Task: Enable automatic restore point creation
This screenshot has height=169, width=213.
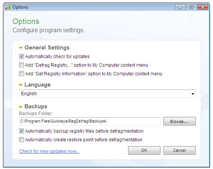Action: coord(21,140)
